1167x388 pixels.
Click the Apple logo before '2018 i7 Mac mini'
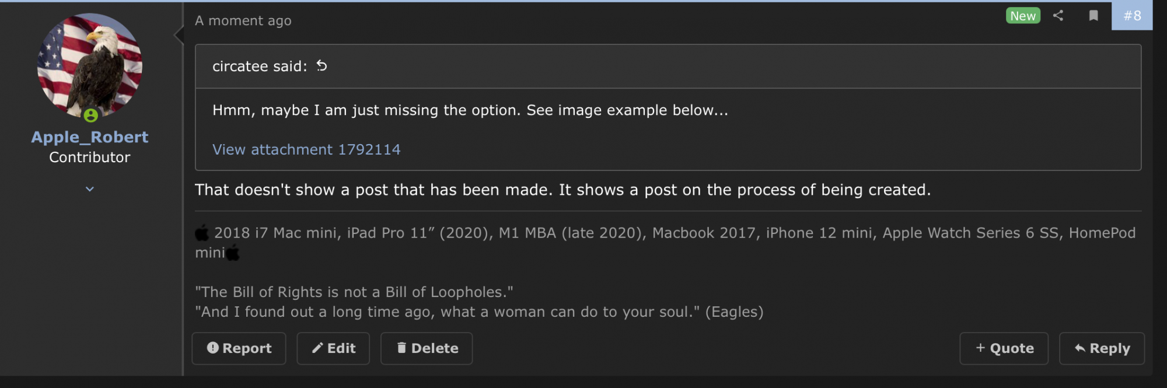click(202, 233)
